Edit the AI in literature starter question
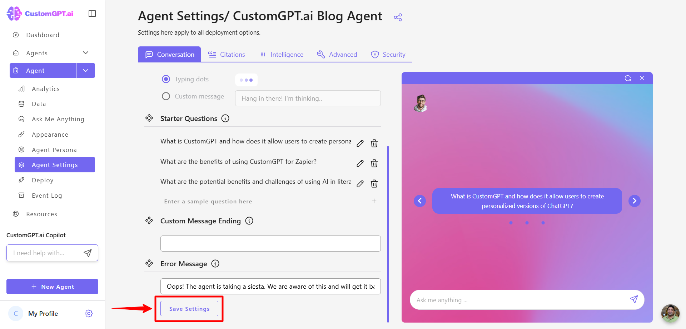The width and height of the screenshot is (686, 329). [360, 184]
